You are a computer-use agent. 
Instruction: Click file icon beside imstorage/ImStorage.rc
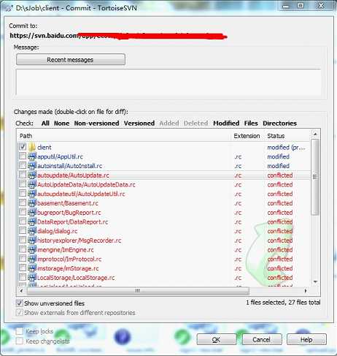coord(32,268)
